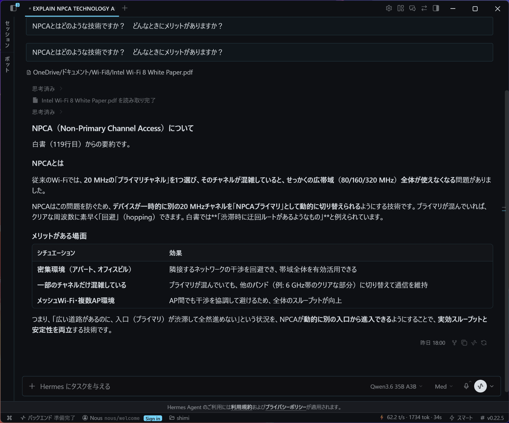The image size is (509, 423).
Task: Click the first NPCA question message box
Action: pyautogui.click(x=259, y=26)
